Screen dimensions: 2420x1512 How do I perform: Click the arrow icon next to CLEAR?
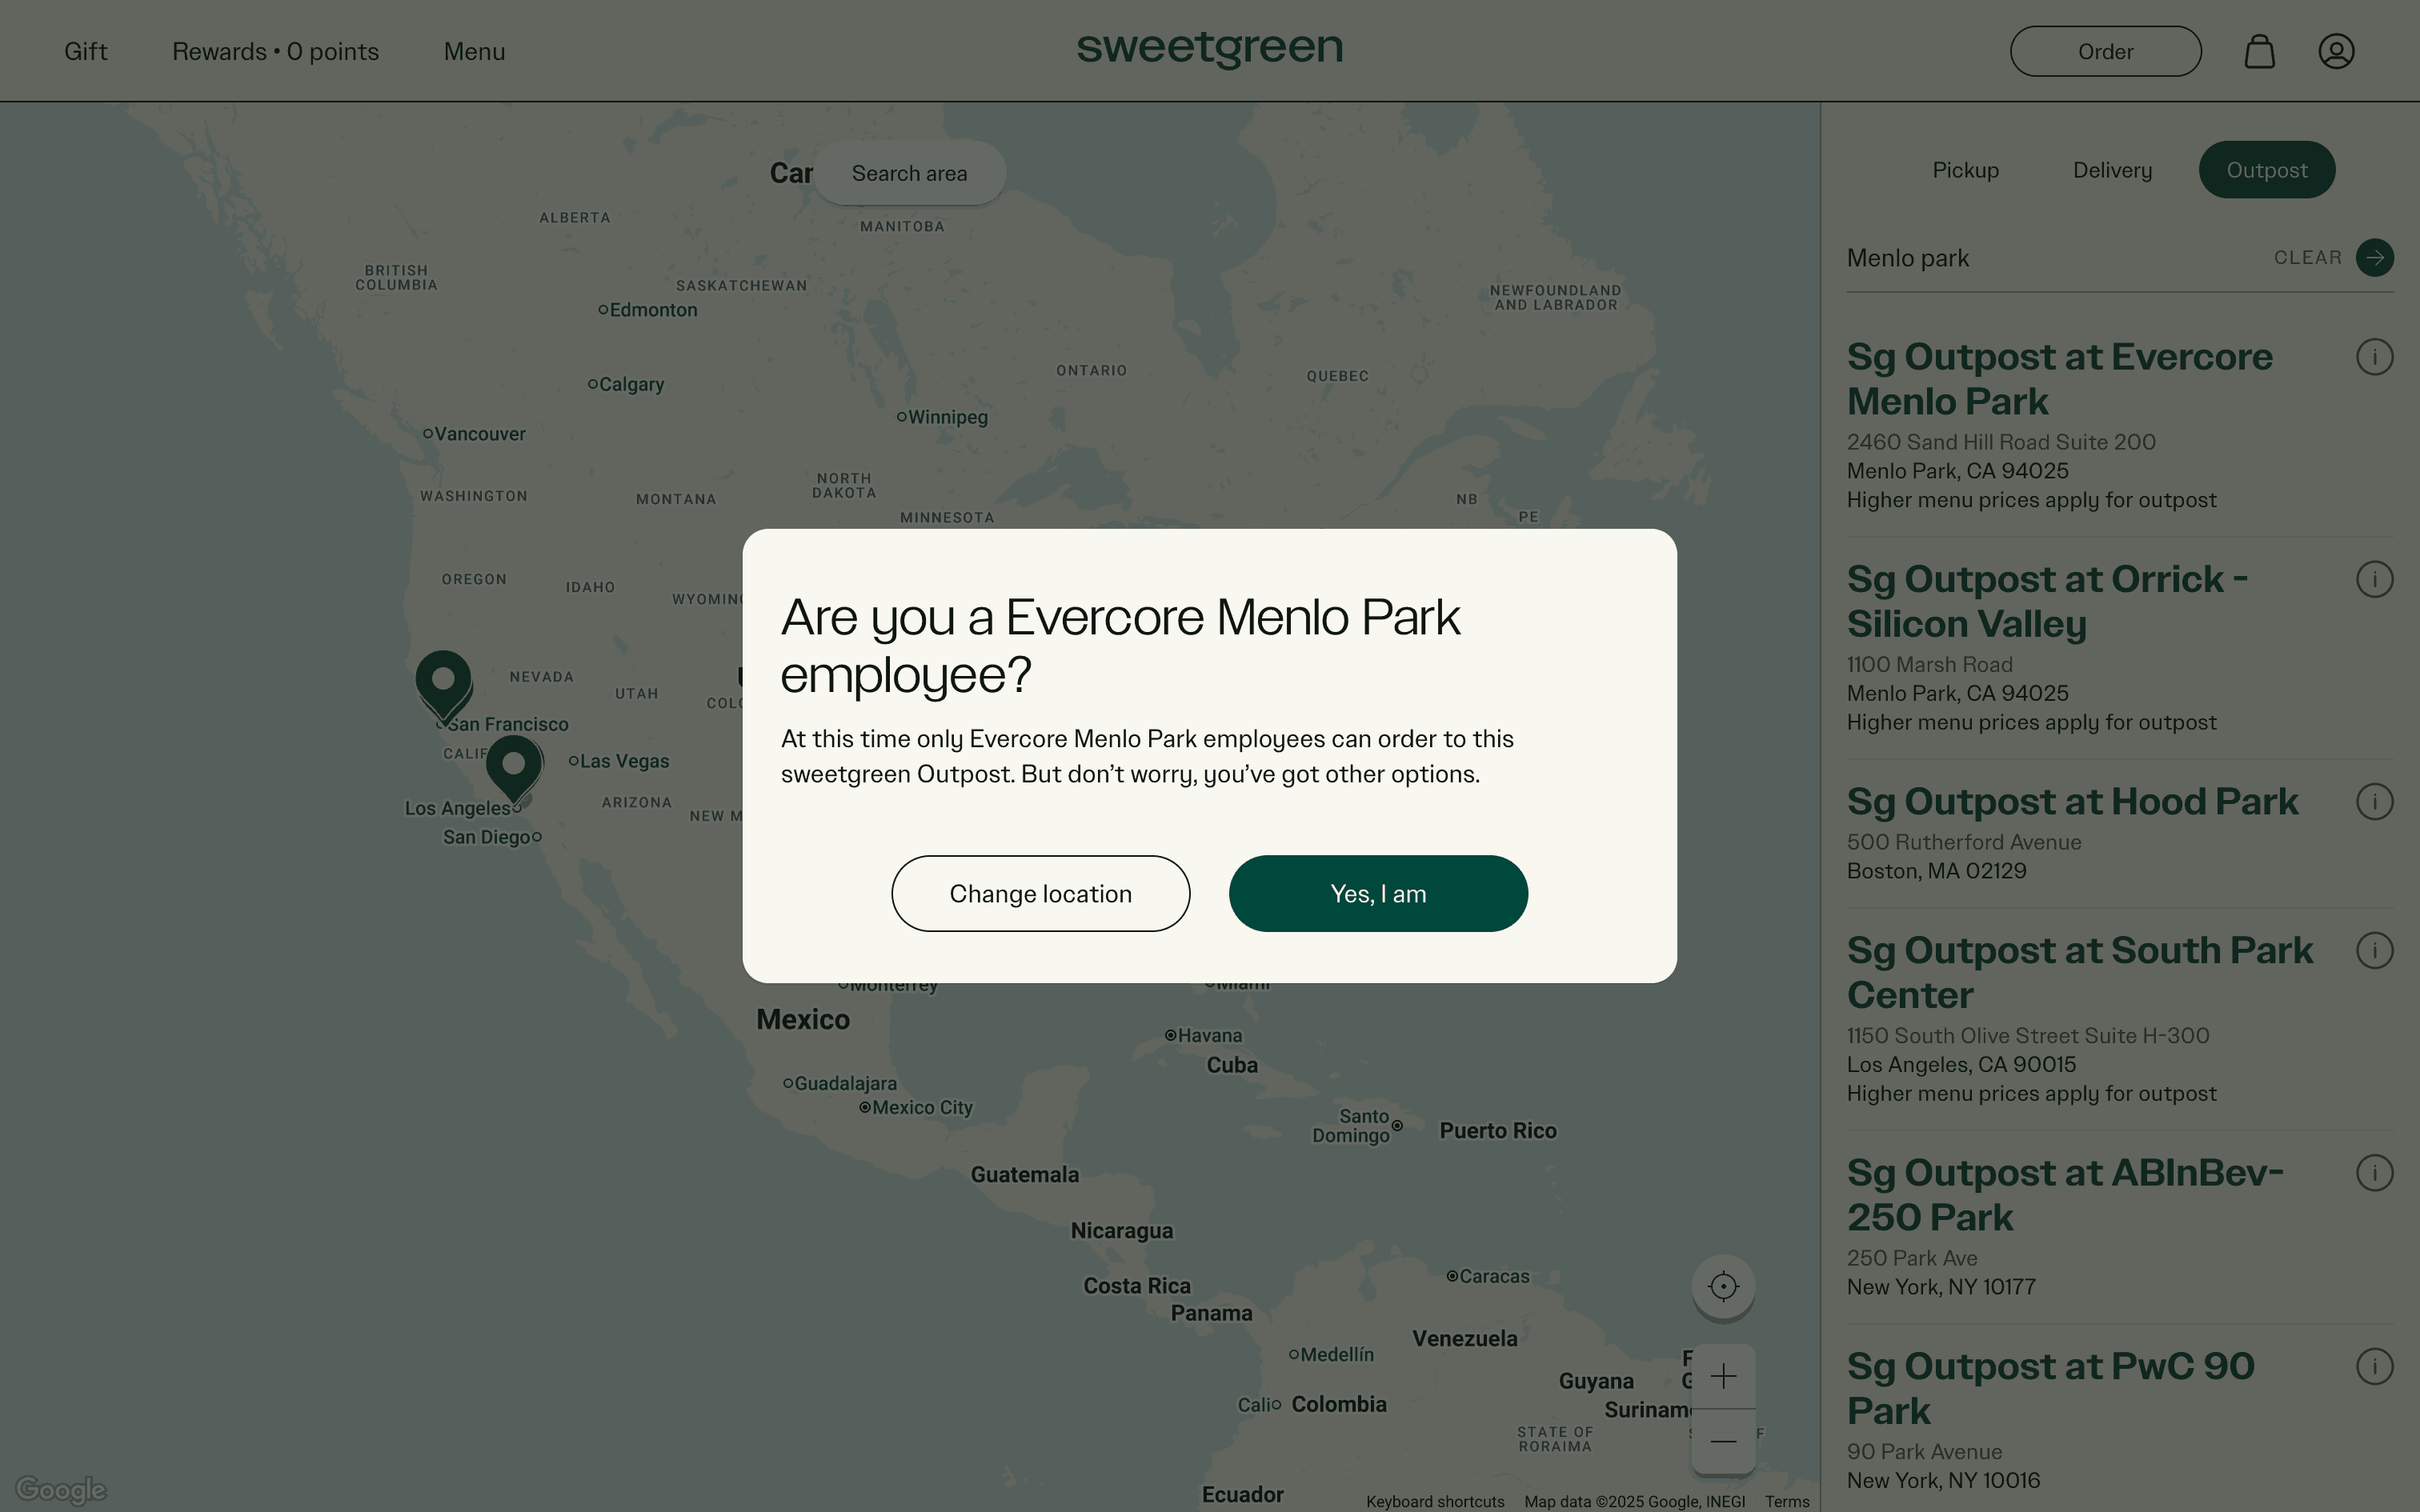[x=2374, y=257]
